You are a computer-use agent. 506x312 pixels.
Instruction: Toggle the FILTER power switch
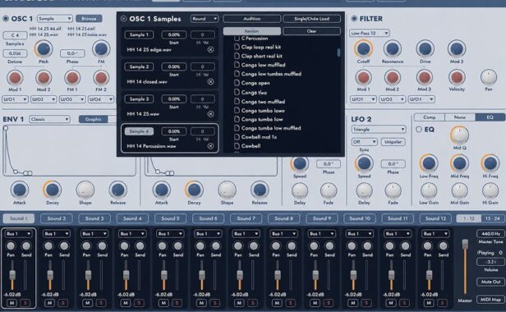coord(354,19)
